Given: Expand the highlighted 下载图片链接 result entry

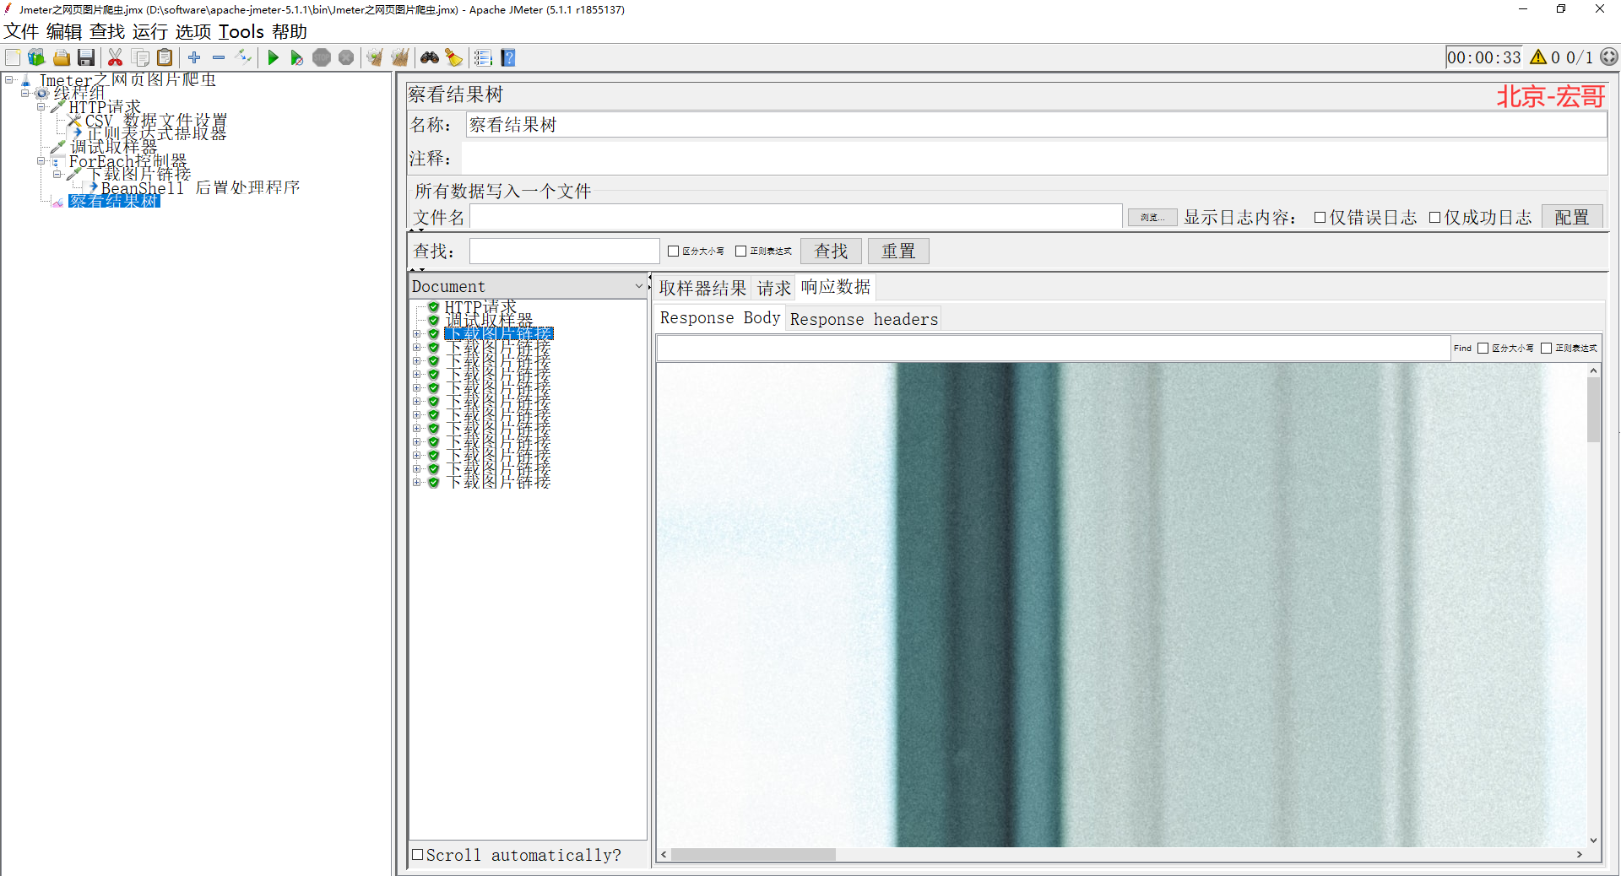Looking at the screenshot, I should pos(416,333).
